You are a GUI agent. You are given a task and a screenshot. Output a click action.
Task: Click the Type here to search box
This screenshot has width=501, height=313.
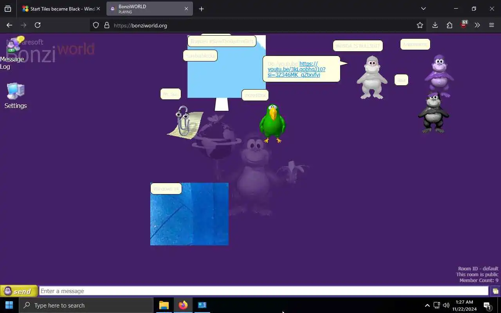(x=86, y=305)
